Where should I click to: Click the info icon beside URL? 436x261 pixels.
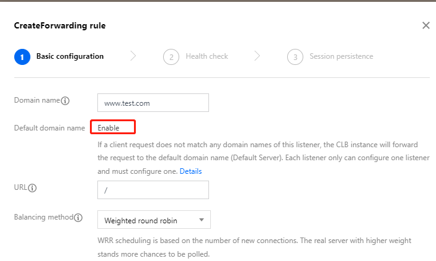pyautogui.click(x=33, y=187)
